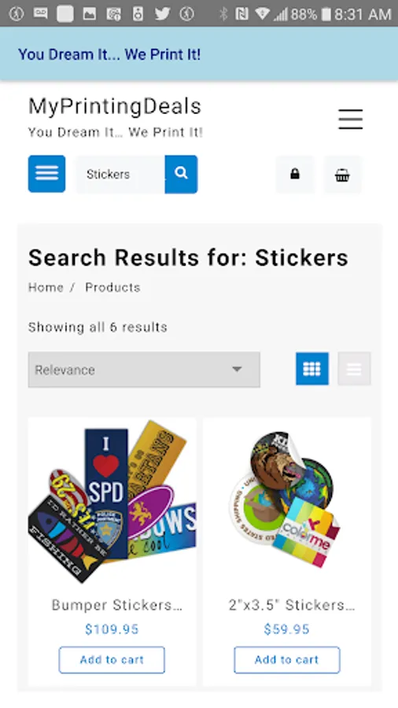This screenshot has width=398, height=708.
Task: Open the Bumper Stickers product image
Action: pos(112,501)
